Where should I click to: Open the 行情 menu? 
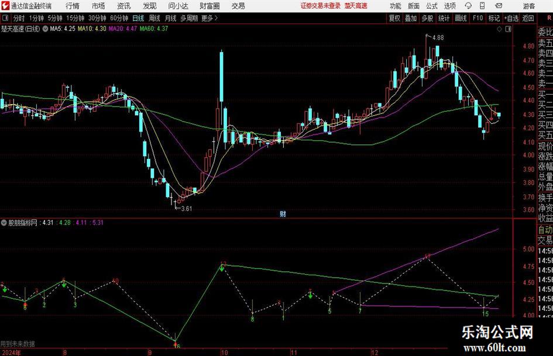coord(73,6)
